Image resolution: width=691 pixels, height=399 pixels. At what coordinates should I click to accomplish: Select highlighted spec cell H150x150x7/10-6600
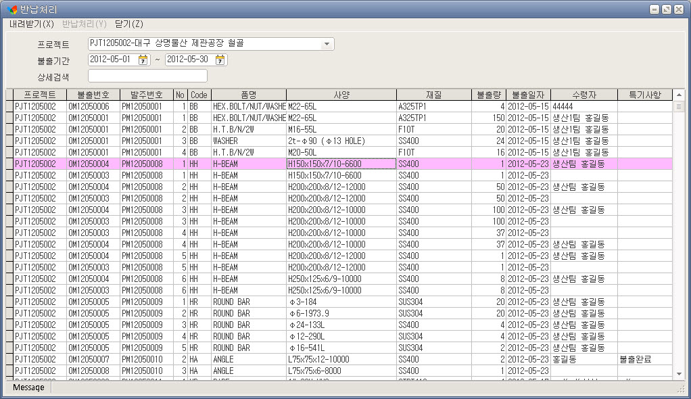(341, 164)
